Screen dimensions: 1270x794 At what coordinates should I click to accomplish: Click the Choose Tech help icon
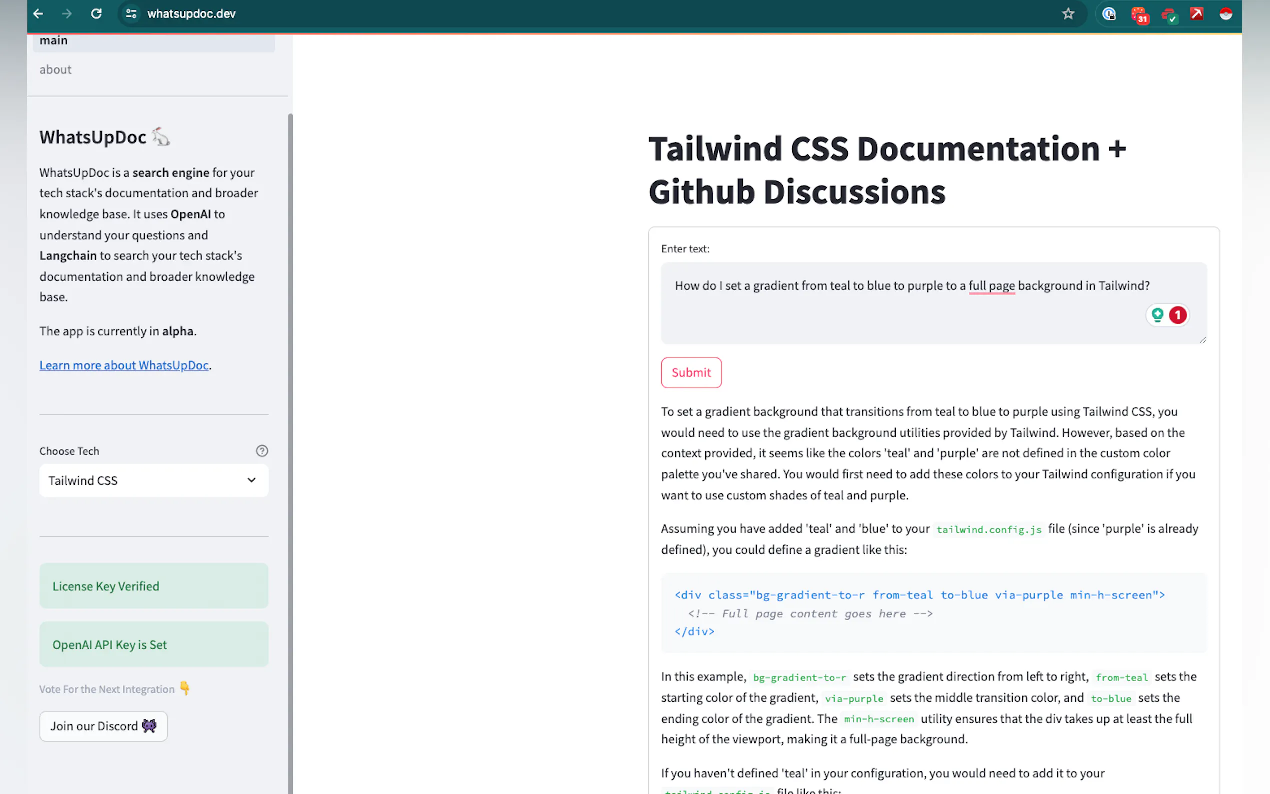coord(262,451)
